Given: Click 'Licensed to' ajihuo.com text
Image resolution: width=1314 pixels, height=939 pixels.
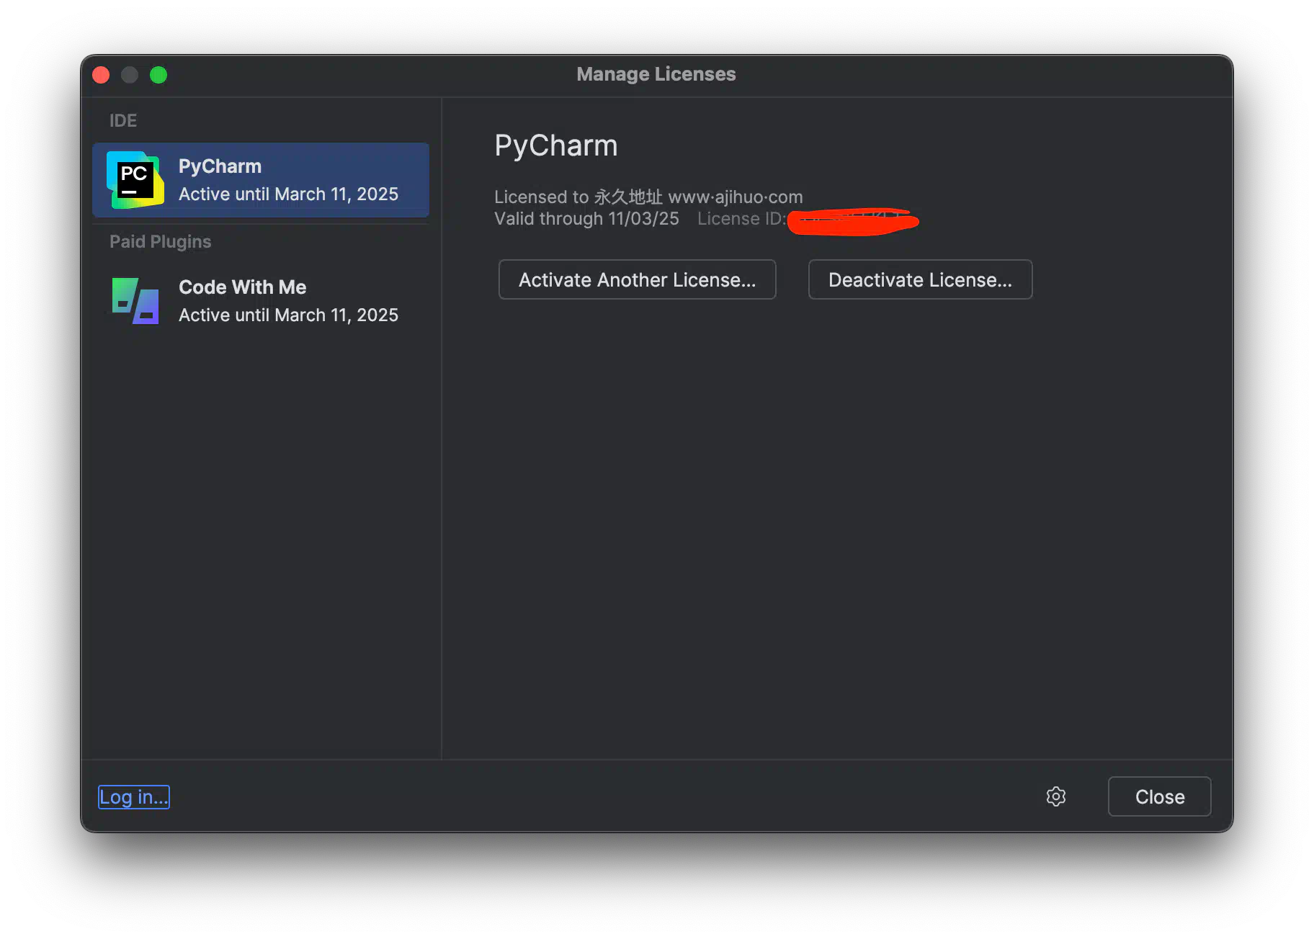Looking at the screenshot, I should click(648, 197).
